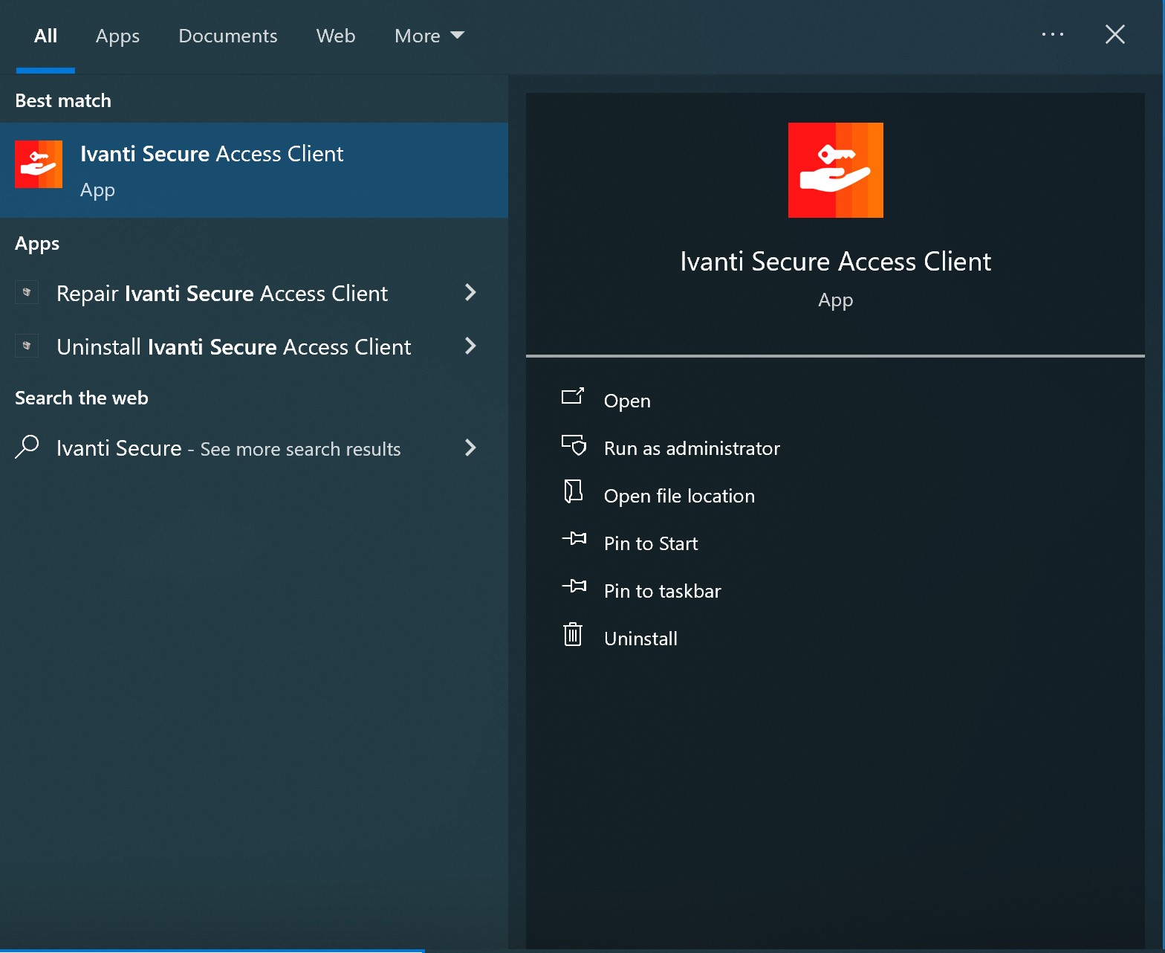Click the Pin to taskbar pin icon

coord(574,587)
